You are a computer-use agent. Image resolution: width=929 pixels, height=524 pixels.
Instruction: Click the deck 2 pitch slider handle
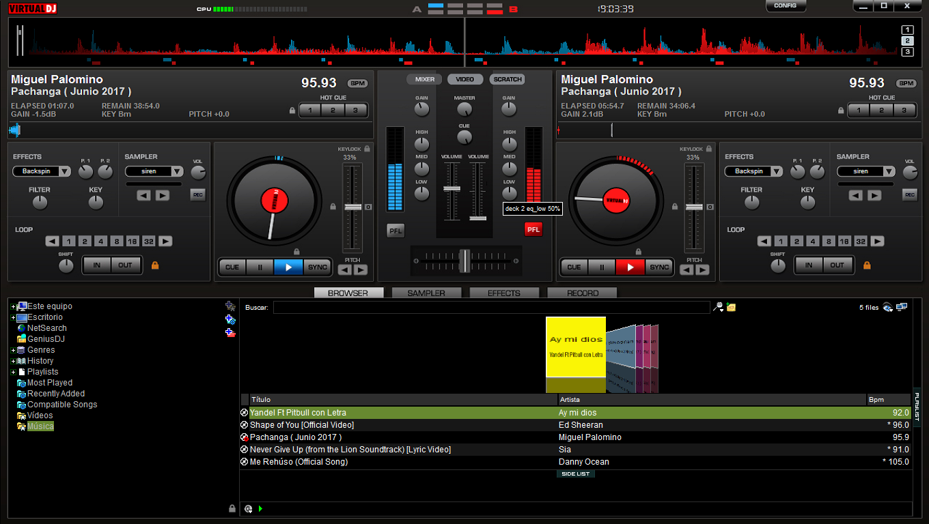694,207
